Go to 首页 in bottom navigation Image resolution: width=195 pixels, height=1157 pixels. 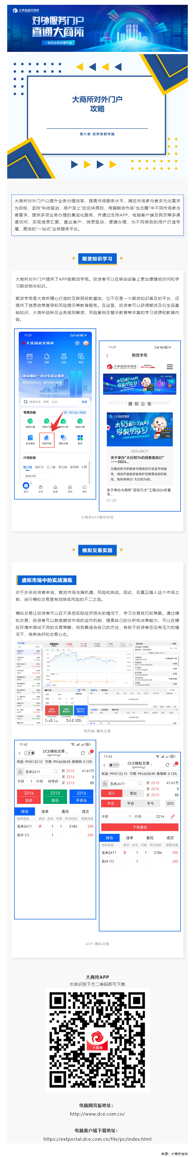pyautogui.click(x=26, y=487)
